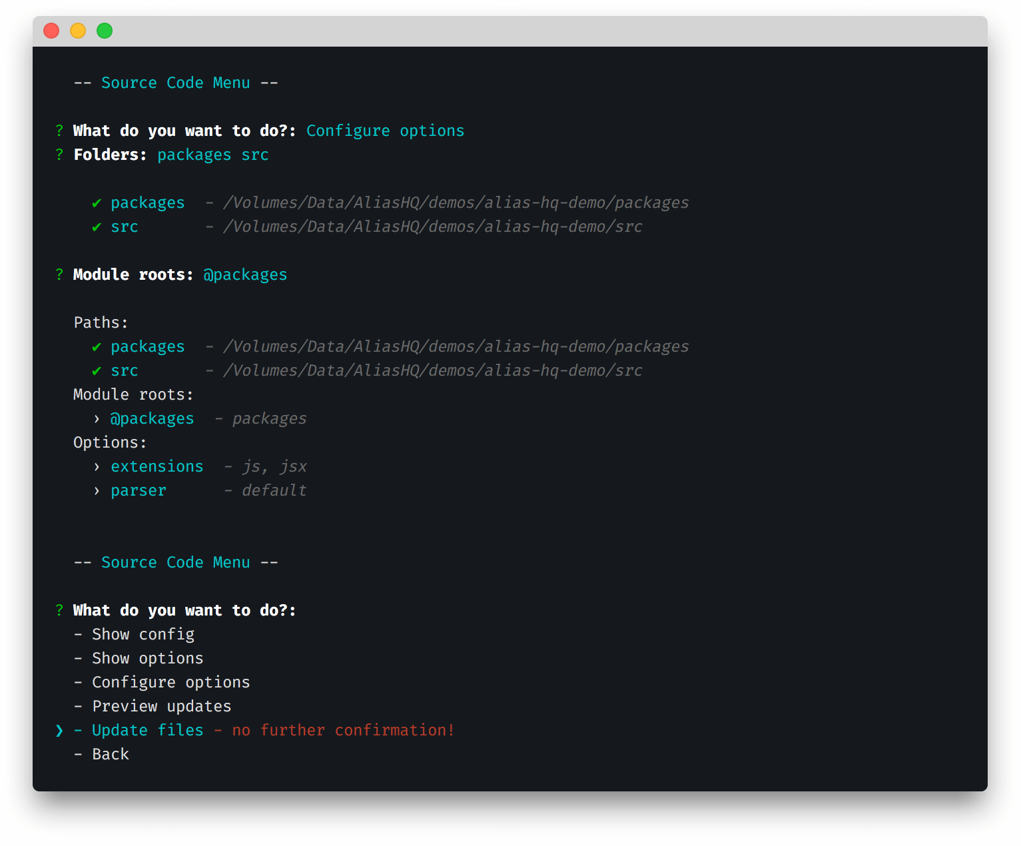Click the yellow minimize traffic light
Image resolution: width=1021 pixels, height=846 pixels.
(78, 31)
